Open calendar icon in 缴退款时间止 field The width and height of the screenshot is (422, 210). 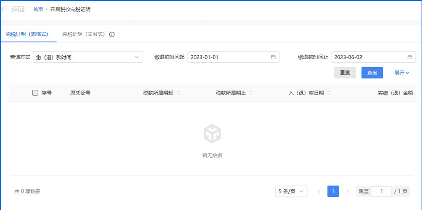pos(410,57)
